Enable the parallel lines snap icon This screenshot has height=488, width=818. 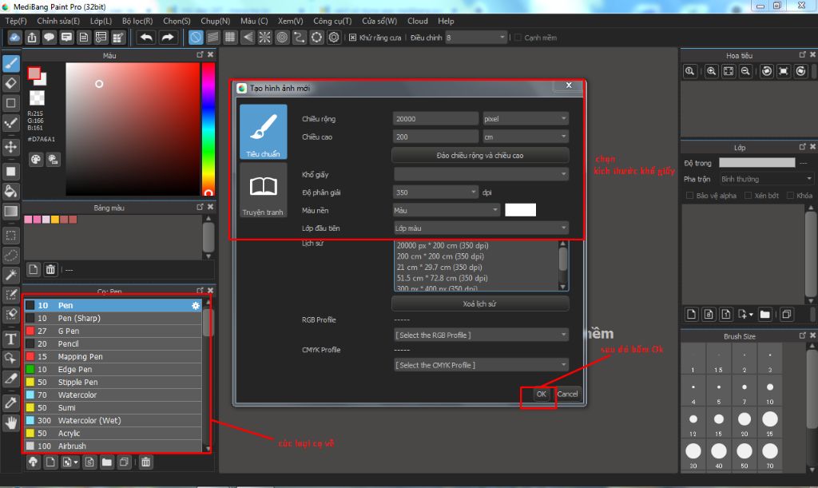(x=212, y=38)
